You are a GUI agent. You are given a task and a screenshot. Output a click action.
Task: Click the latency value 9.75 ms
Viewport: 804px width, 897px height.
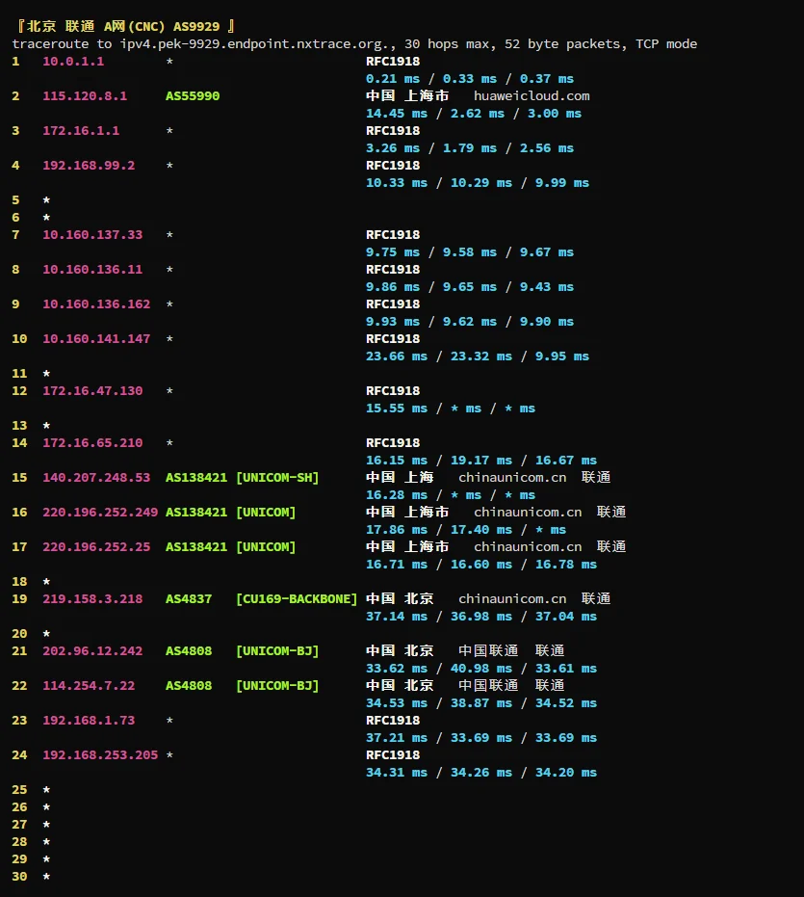pos(392,252)
